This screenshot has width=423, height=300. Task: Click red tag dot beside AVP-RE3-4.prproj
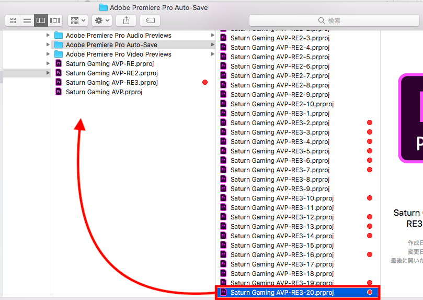370,141
